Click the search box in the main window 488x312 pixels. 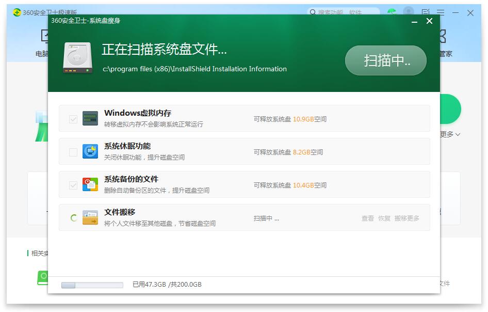(344, 12)
